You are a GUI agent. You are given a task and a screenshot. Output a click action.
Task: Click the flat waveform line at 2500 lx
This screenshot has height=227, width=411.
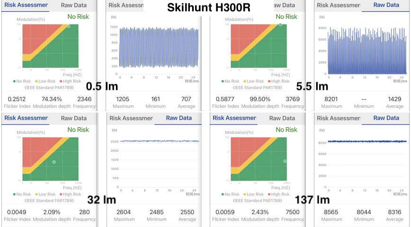click(x=159, y=141)
